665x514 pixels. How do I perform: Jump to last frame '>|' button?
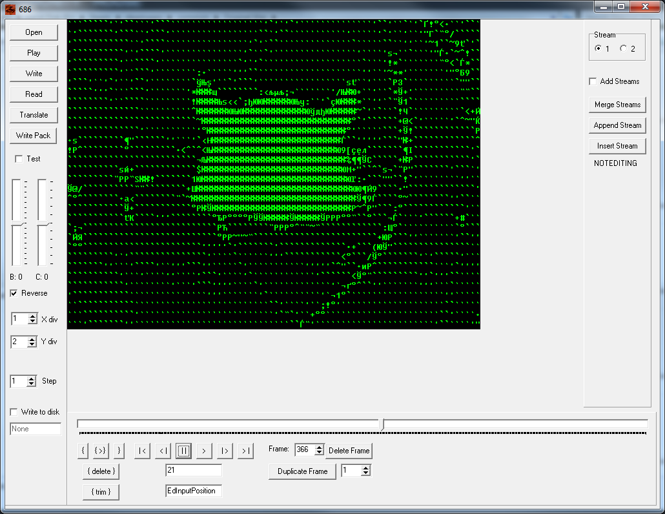[245, 451]
